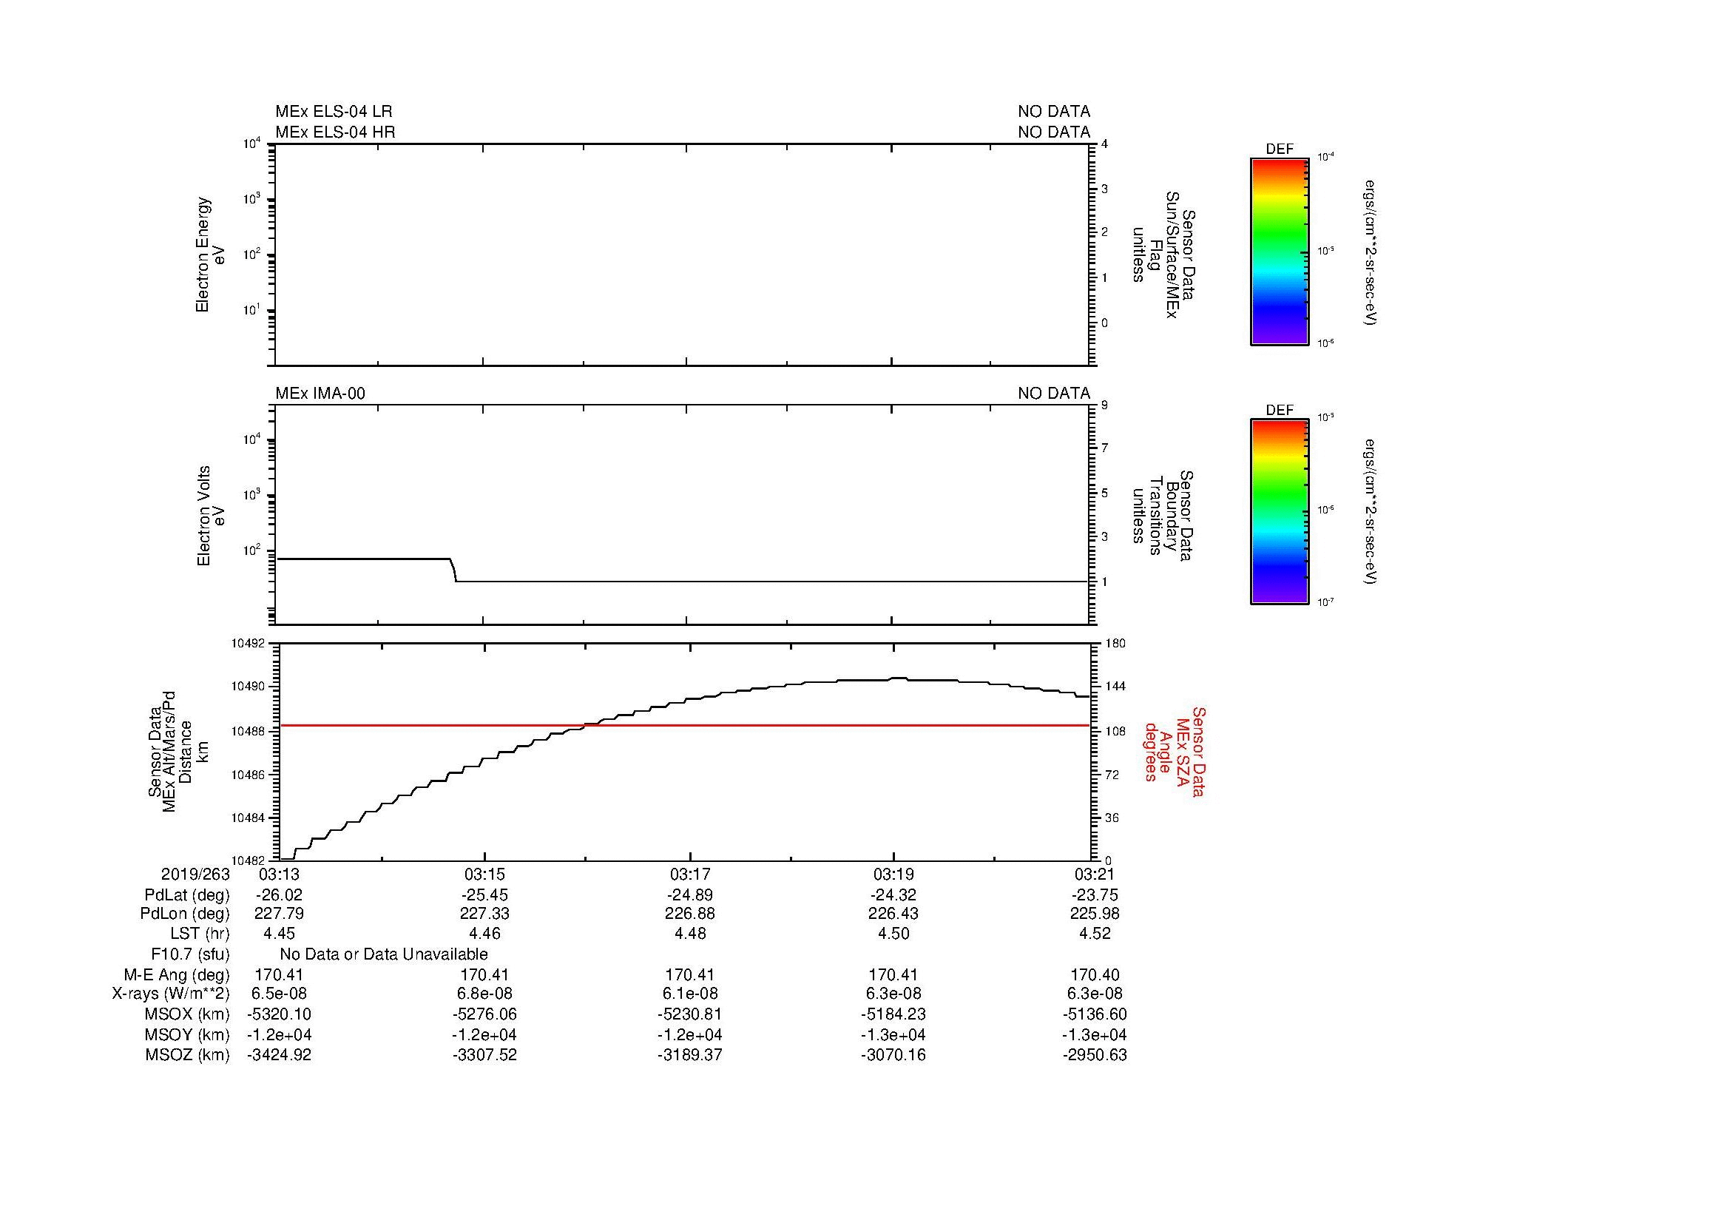Screen dimensions: 1730x1223
Task: Click the MEx Alt/Mars/Pd Distance km axis title
Action: (x=178, y=752)
